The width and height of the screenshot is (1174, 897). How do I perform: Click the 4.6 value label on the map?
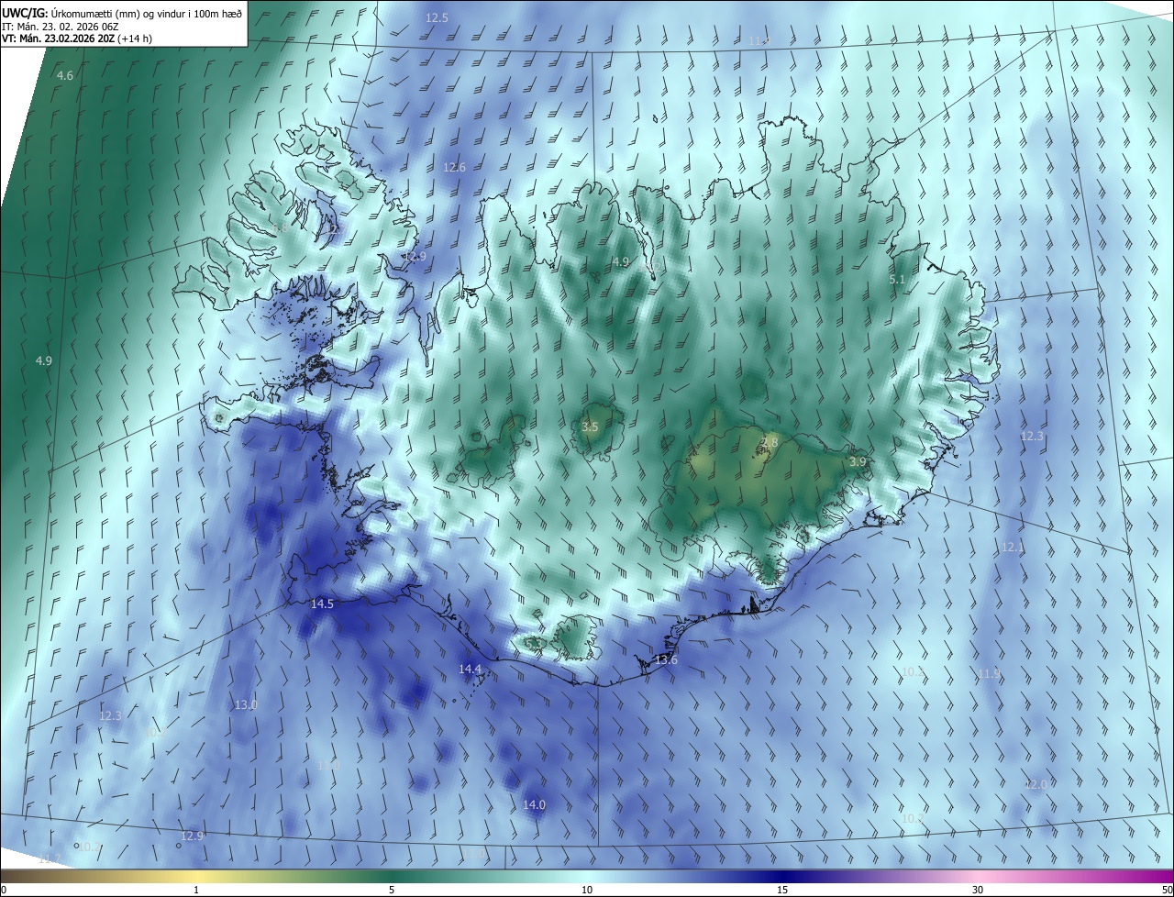[65, 75]
